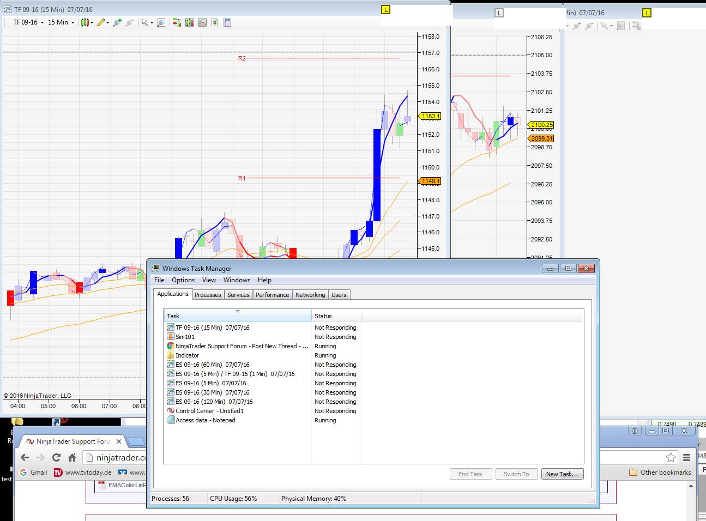Expand the cursor type dropdown arrow

[x=151, y=23]
